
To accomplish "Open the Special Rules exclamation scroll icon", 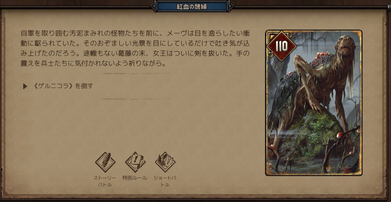I will (x=135, y=162).
